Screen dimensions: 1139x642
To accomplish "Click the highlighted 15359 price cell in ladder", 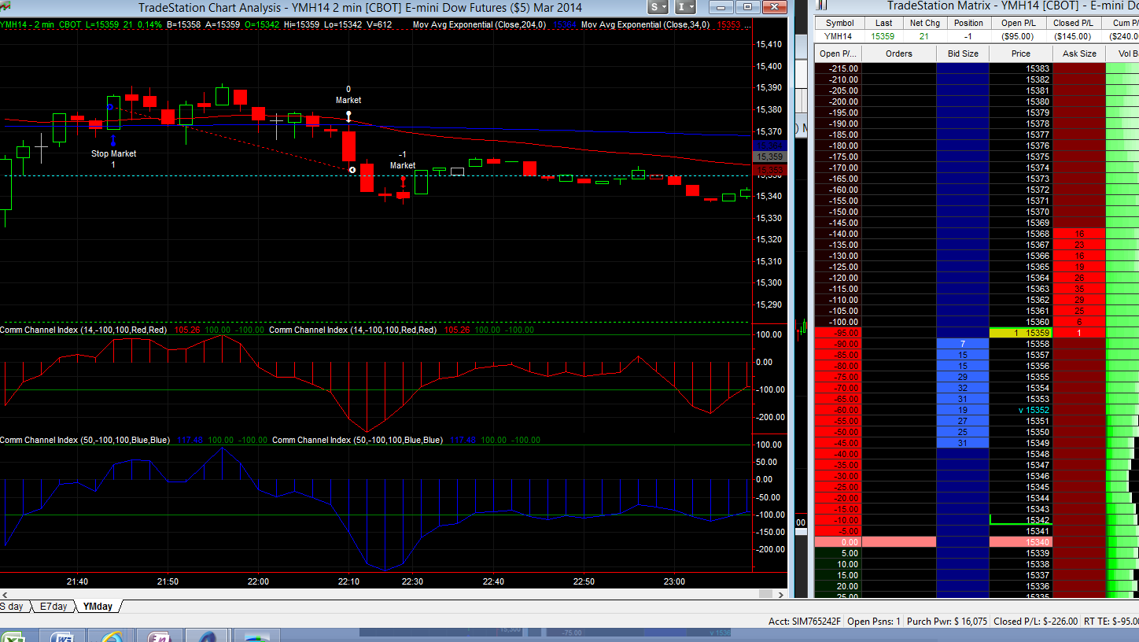I will tap(1020, 333).
